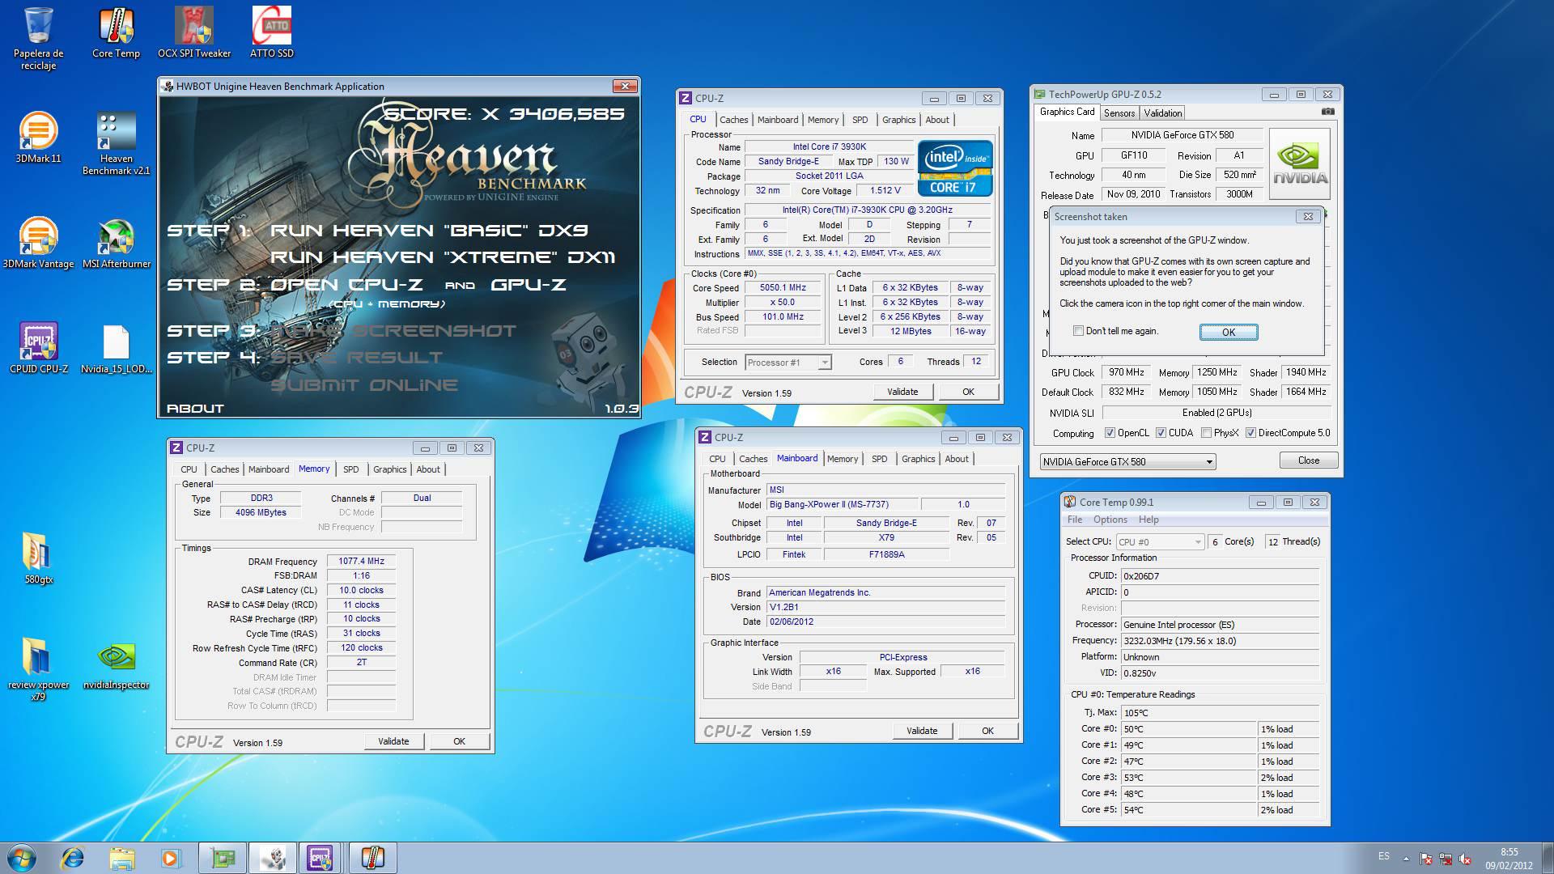
Task: Open the Mainboard tab in CPU window
Action: point(777,120)
